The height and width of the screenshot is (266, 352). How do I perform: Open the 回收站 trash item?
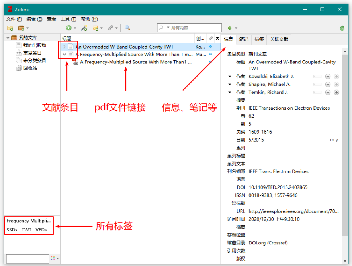point(30,68)
